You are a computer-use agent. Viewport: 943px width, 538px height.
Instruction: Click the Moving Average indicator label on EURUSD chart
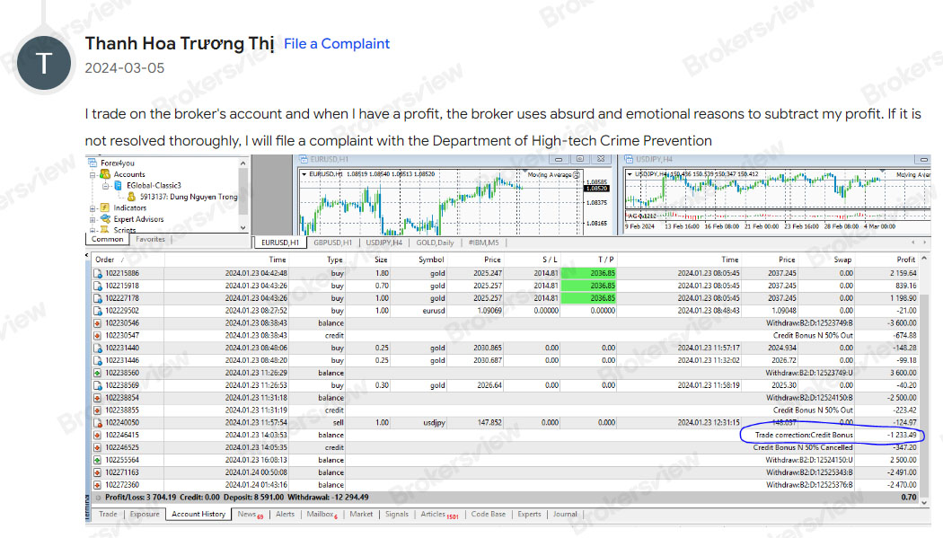point(550,174)
